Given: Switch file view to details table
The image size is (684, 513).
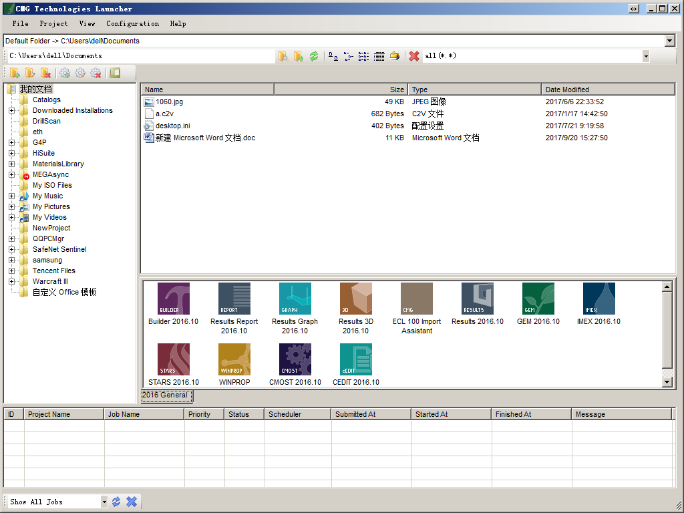Looking at the screenshot, I should pos(379,56).
